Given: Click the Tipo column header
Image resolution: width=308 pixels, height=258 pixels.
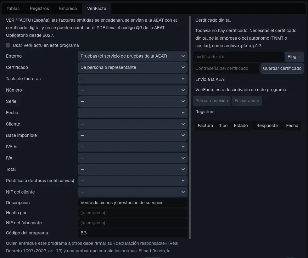Looking at the screenshot, I should [x=223, y=126].
